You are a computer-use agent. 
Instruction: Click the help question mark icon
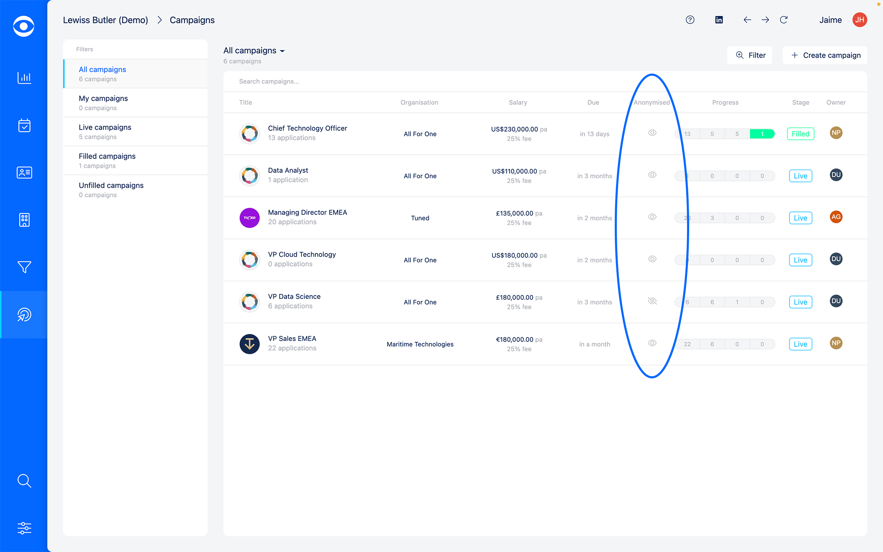click(x=690, y=20)
